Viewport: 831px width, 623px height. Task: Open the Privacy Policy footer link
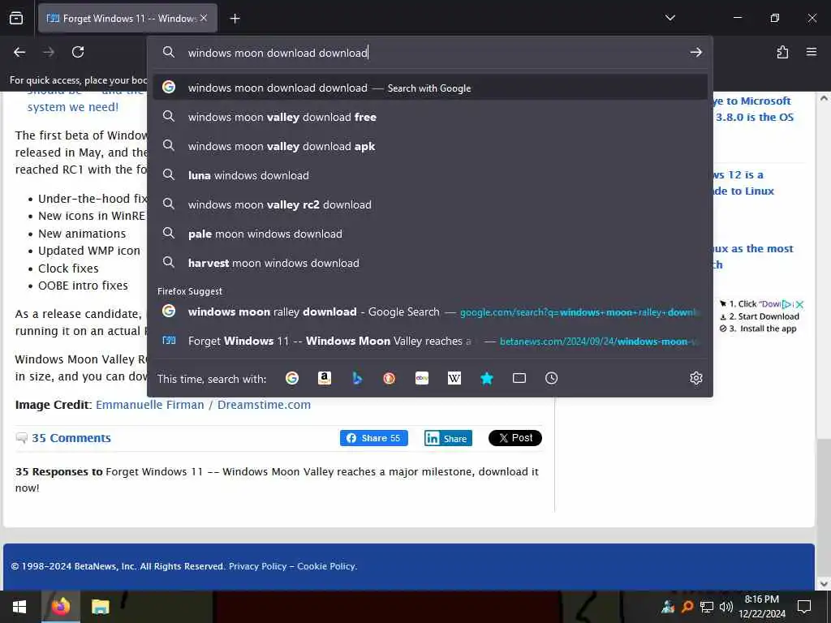point(257,566)
